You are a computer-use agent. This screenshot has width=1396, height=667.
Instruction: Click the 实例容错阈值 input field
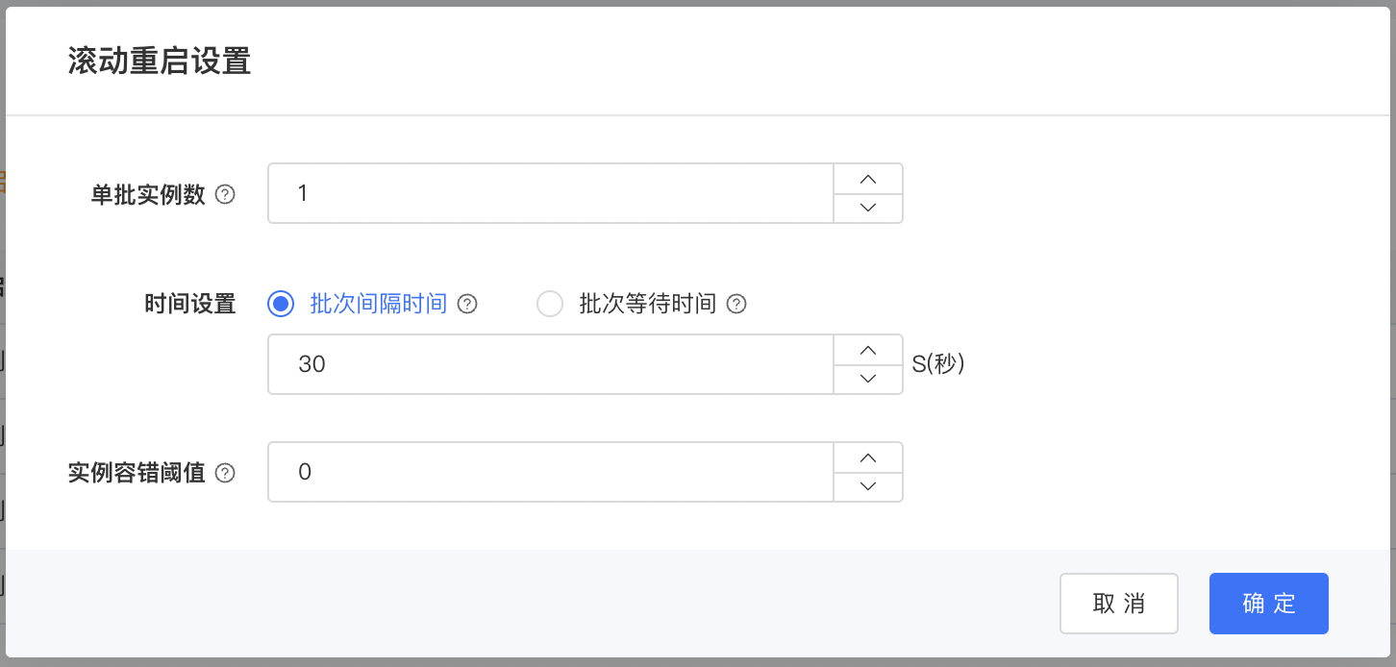tap(550, 472)
